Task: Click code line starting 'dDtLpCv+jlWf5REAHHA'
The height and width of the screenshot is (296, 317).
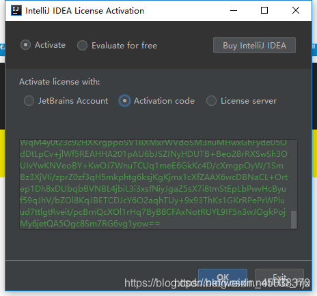Action: (x=154, y=154)
